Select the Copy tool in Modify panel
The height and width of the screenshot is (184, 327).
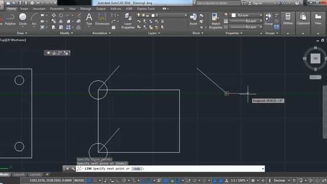[54, 21]
